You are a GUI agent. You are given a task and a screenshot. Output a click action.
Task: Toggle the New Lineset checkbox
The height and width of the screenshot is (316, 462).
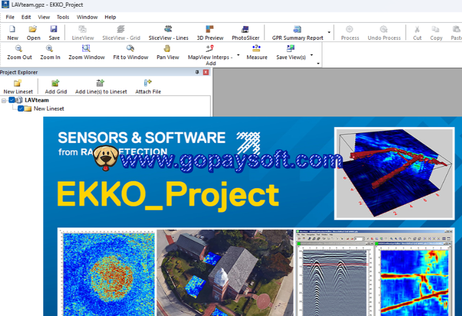click(x=20, y=108)
